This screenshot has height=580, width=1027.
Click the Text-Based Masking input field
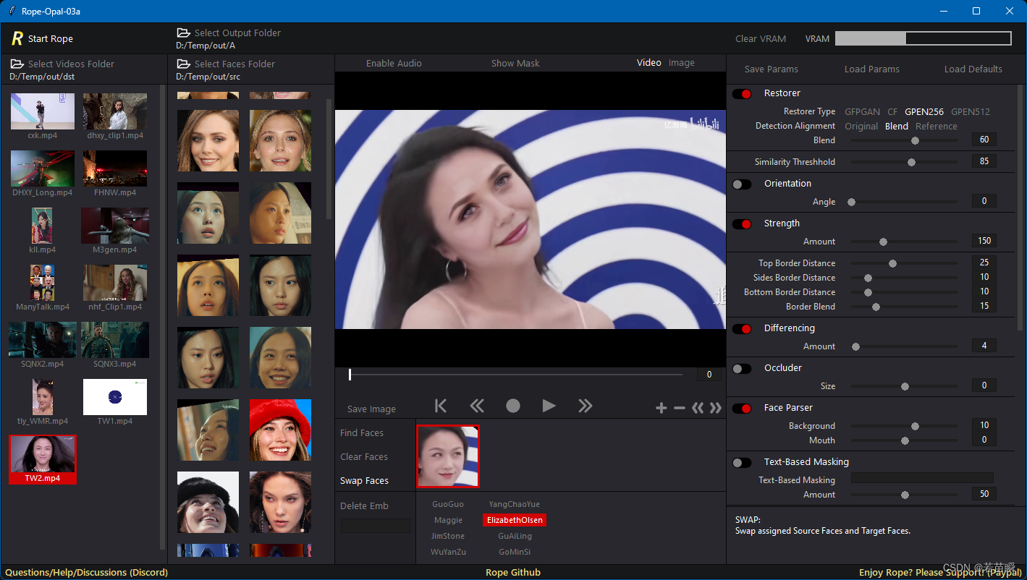pyautogui.click(x=922, y=478)
